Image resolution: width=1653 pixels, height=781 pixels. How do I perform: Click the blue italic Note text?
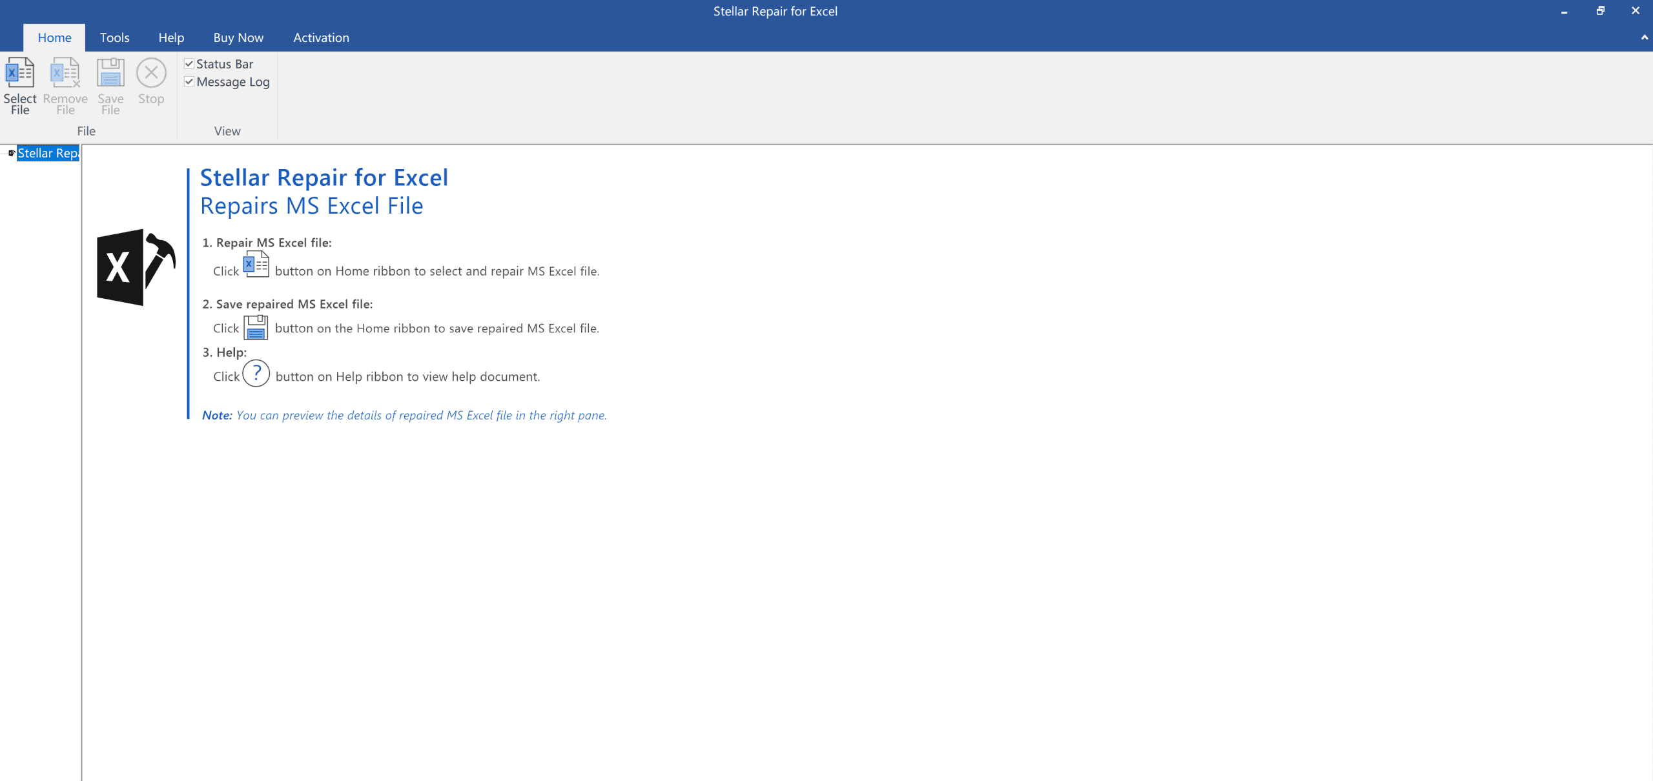coord(404,415)
